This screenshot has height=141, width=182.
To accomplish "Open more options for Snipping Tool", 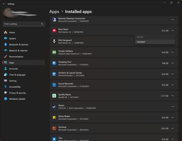I will [173, 63].
